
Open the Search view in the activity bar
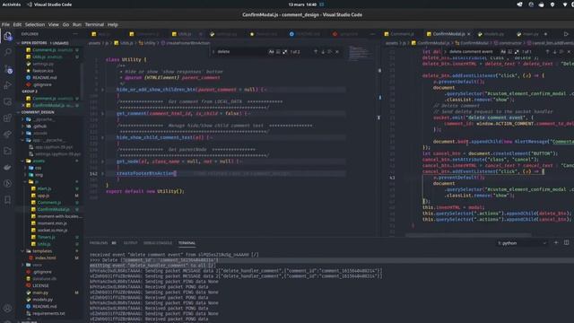(8, 52)
